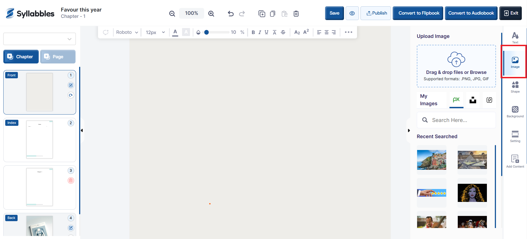Image resolution: width=527 pixels, height=239 pixels.
Task: Switch to the My Images tab
Action: pyautogui.click(x=429, y=100)
